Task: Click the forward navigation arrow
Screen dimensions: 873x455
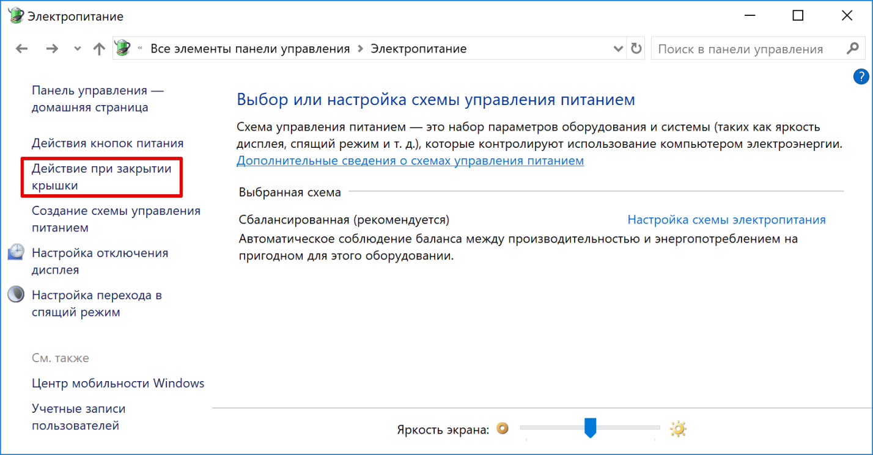Action: [x=52, y=49]
